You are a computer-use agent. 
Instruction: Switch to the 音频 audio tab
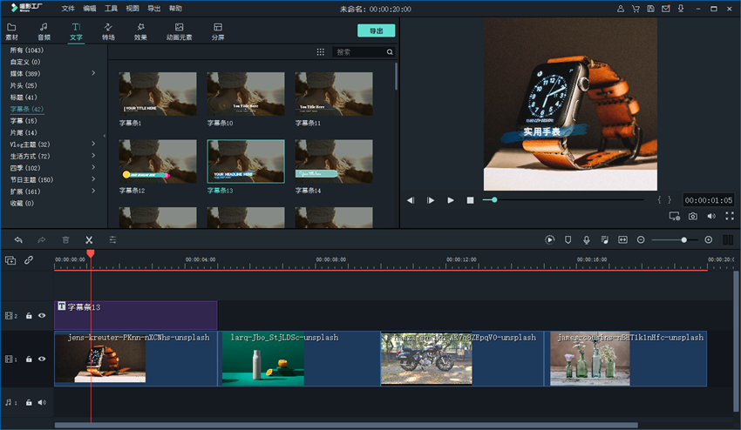tap(44, 31)
